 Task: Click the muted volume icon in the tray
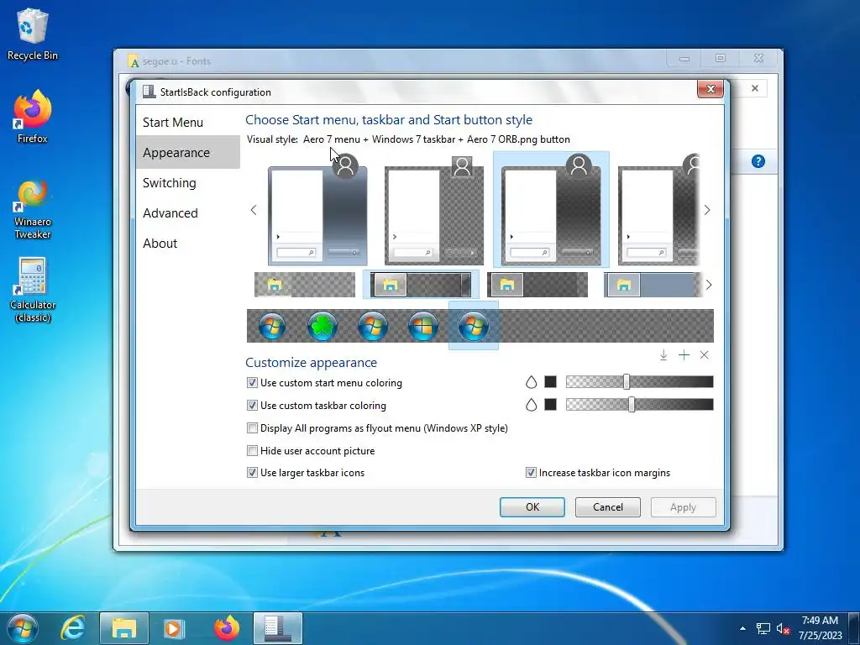tap(783, 628)
